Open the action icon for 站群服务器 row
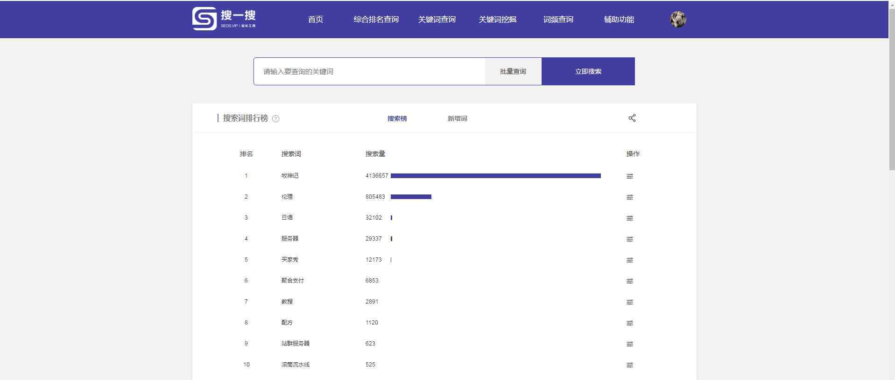Viewport: 895px width, 380px height. 630,344
